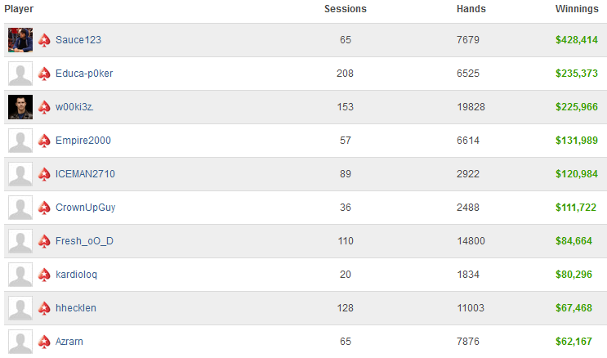Click the placeholder avatar for hhecklen
Screen dimensions: 607x358
point(20,308)
